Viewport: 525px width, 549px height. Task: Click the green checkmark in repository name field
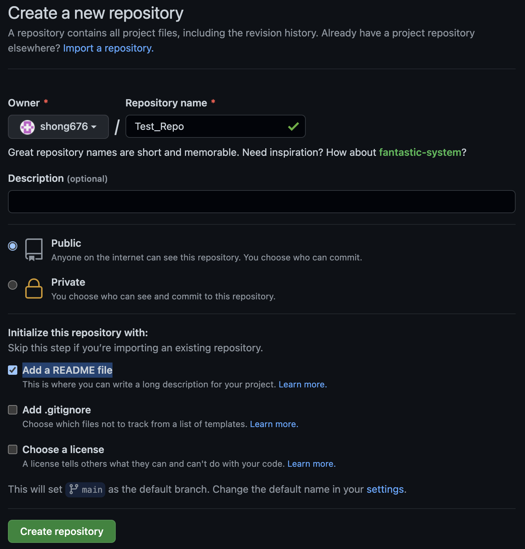tap(293, 126)
